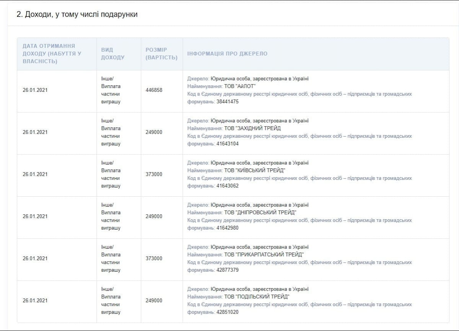Click the date in the КИЇВСЬКИЙ ТРЕЙД row
The width and height of the screenshot is (459, 331).
click(x=35, y=174)
